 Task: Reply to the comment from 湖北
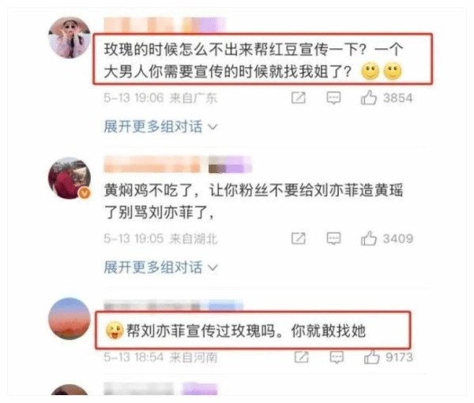[333, 239]
